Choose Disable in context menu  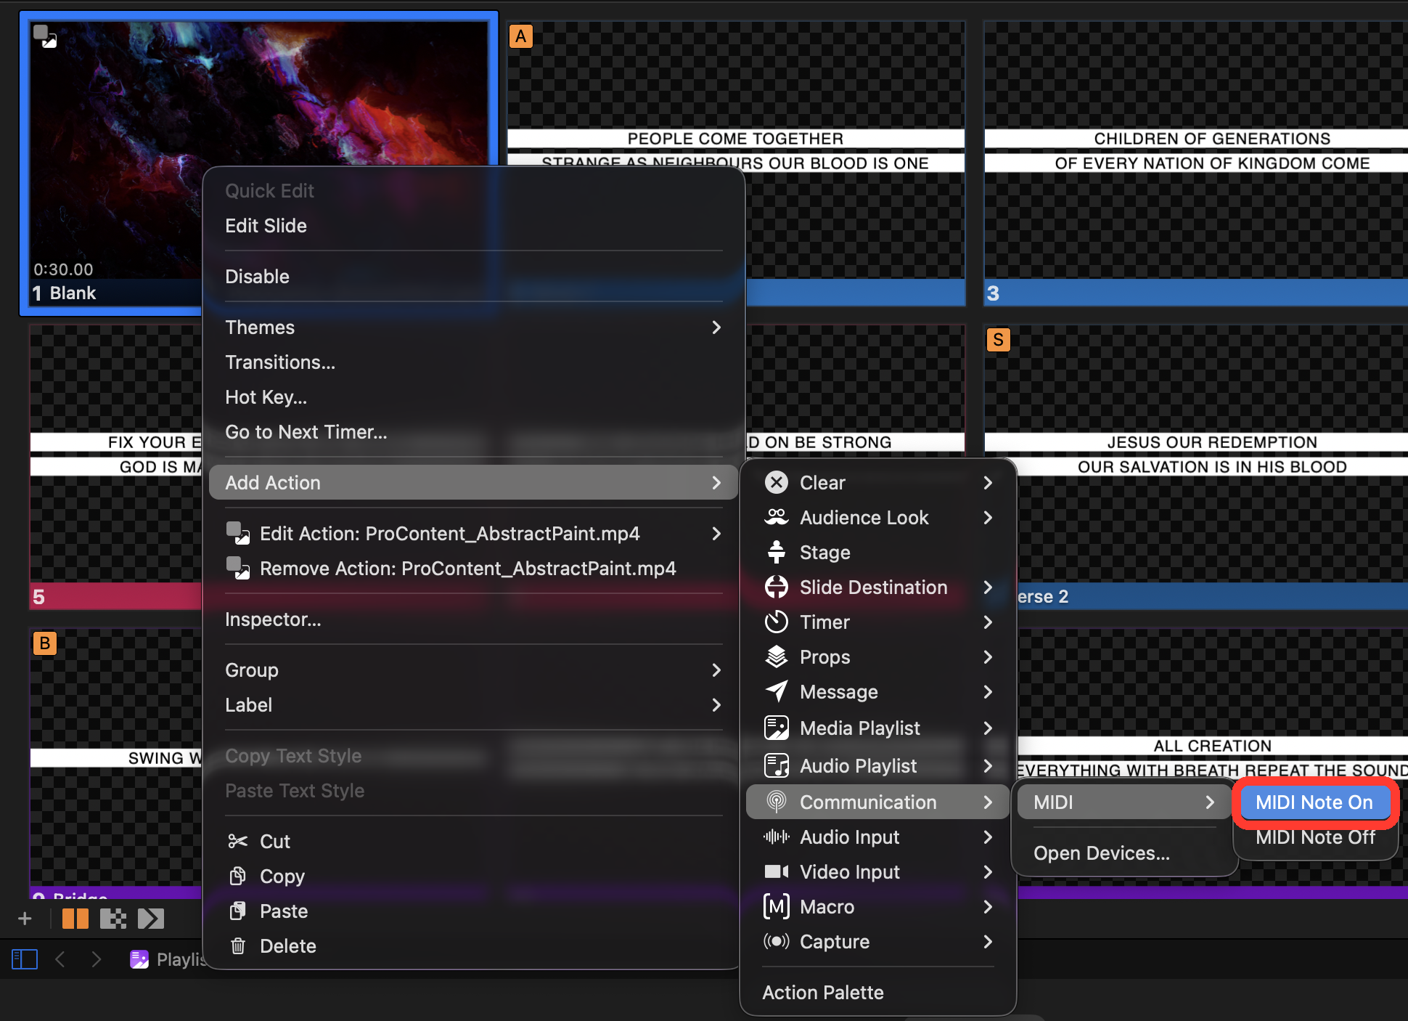(x=473, y=277)
